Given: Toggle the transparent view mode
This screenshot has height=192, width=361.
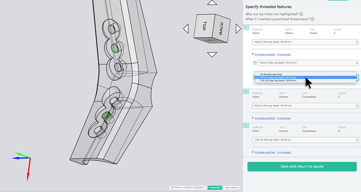Looking at the screenshot, I should pos(215,187).
